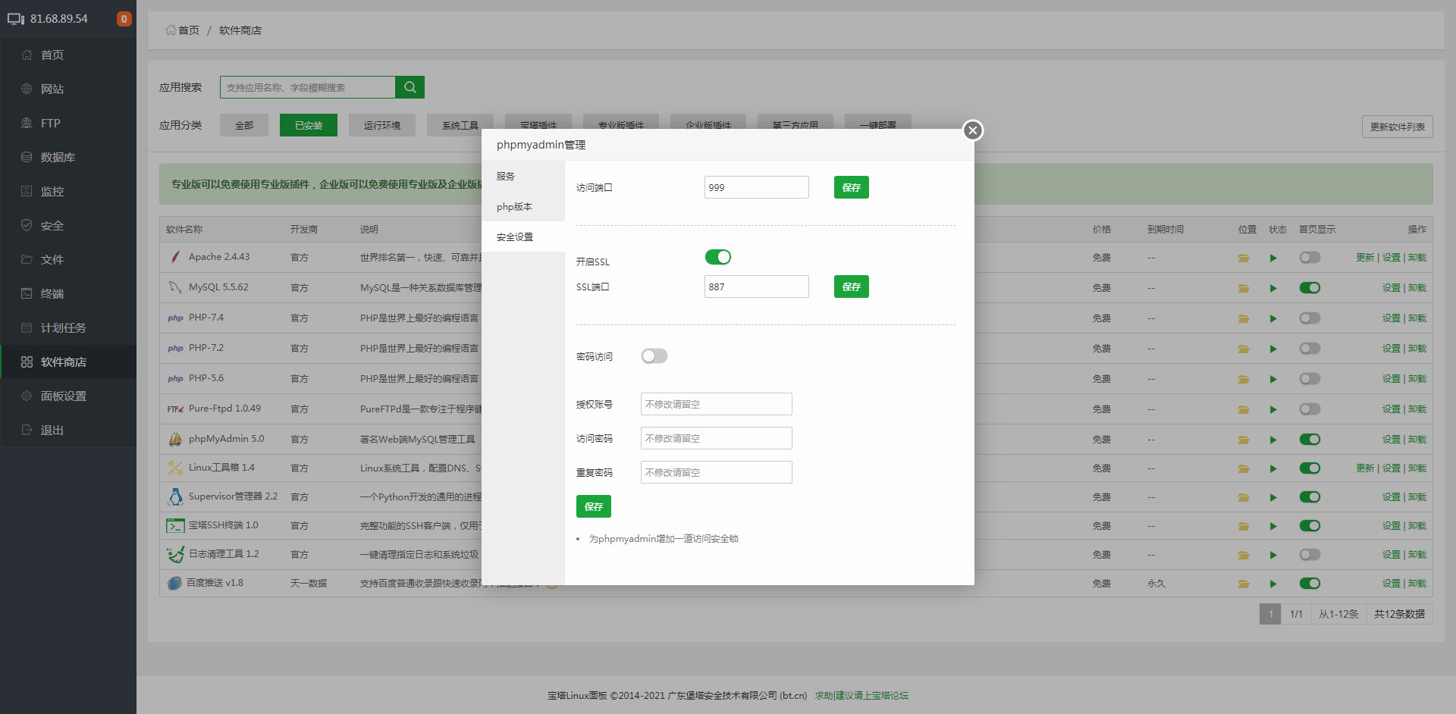This screenshot has height=714, width=1456.
Task: Click pagination page 1 button
Action: [1270, 614]
